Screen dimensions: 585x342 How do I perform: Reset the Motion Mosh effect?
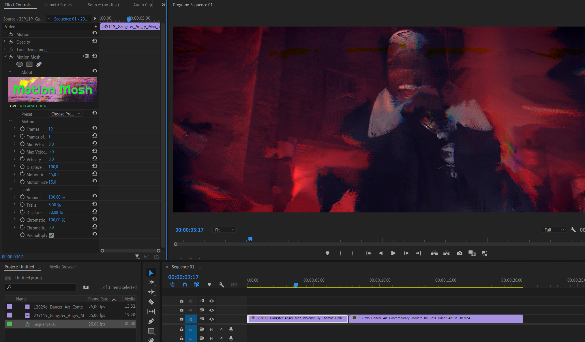tap(94, 56)
